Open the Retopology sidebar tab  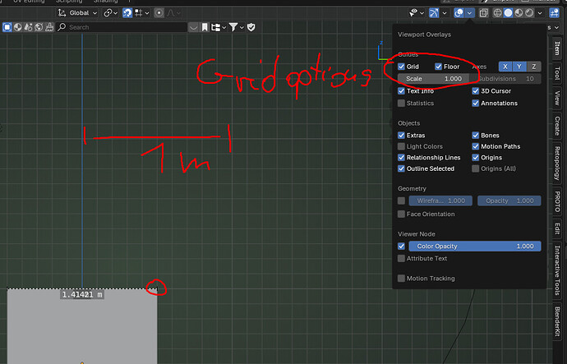(557, 163)
